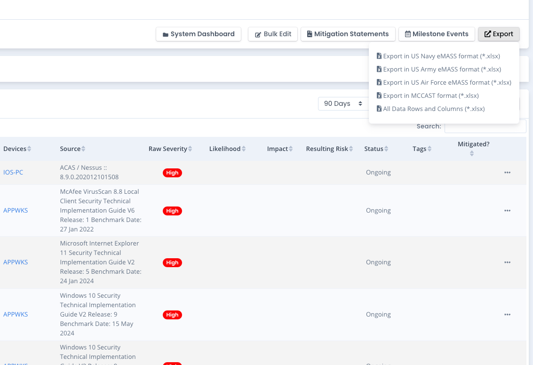
Task: Click Windows 10 Security Guide 15 May source
Action: 98,314
